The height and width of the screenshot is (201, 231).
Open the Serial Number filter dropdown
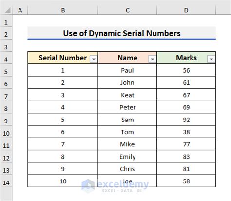coord(94,59)
